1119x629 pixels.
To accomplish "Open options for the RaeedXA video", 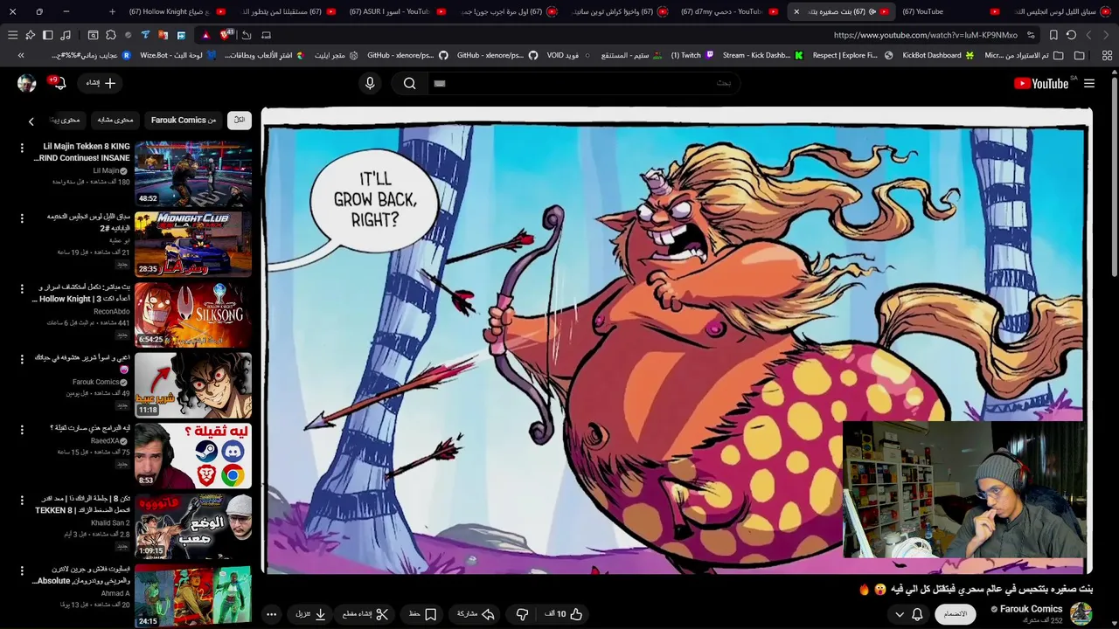I will point(22,430).
